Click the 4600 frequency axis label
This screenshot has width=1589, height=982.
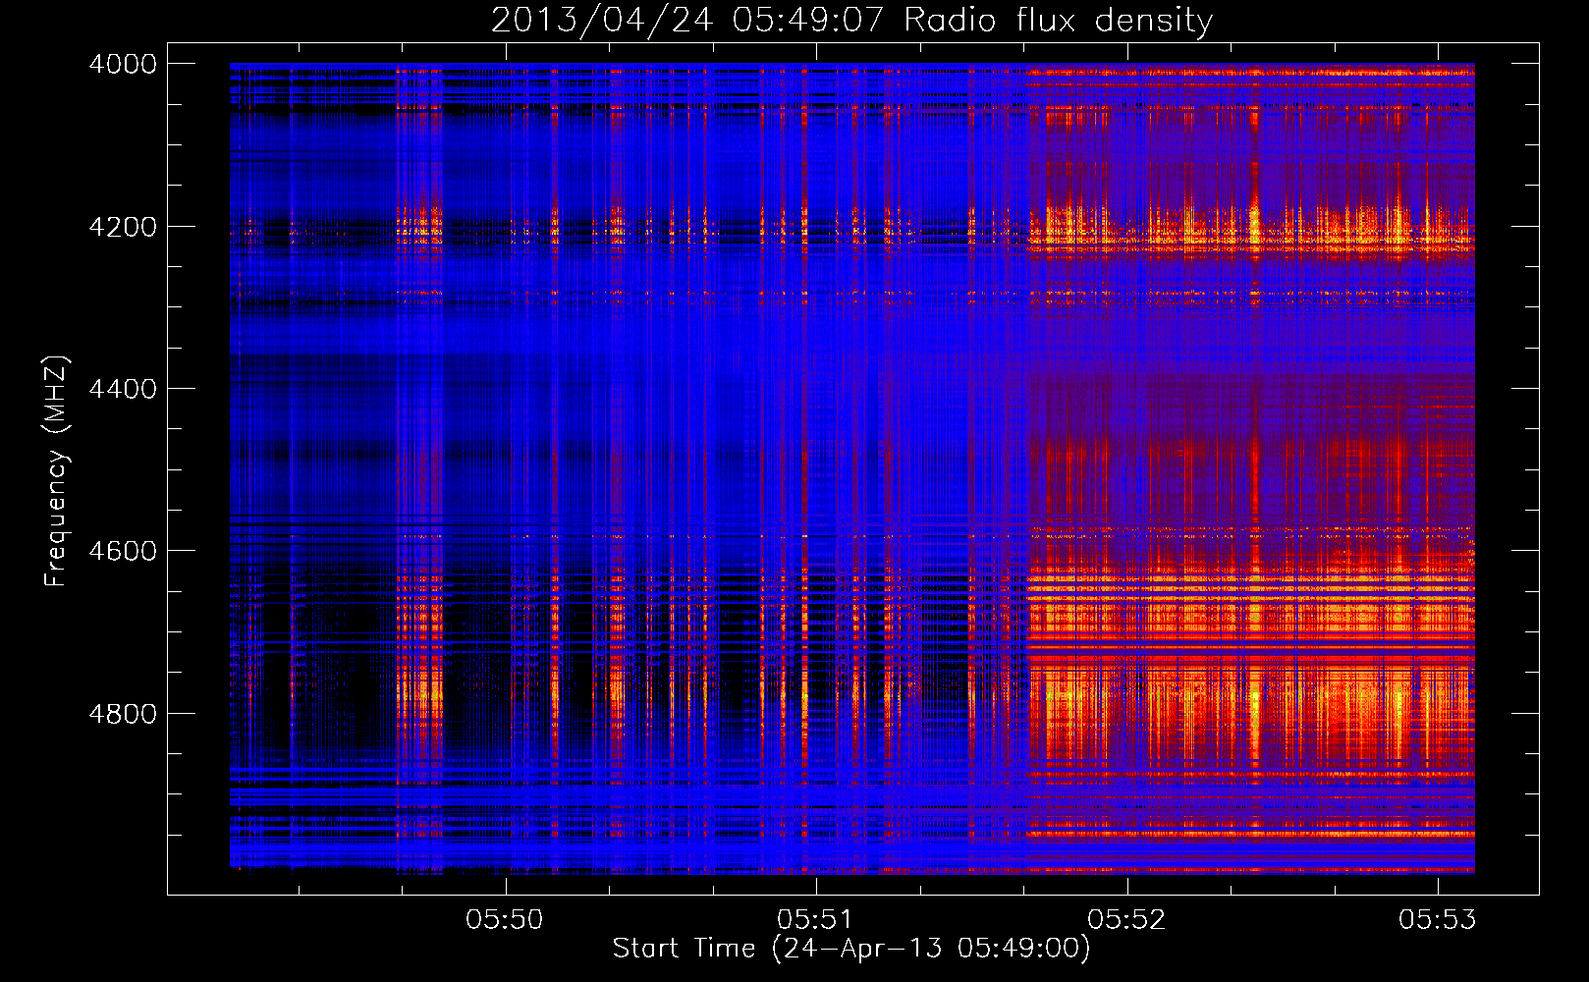tap(123, 551)
